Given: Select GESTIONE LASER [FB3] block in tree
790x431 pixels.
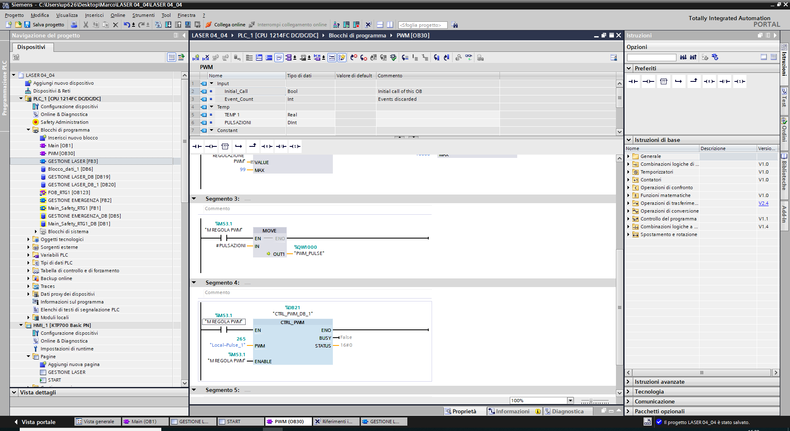Looking at the screenshot, I should click(x=73, y=161).
